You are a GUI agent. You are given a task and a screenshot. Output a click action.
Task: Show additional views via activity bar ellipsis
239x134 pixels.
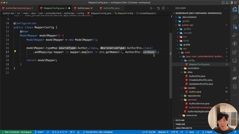(235, 95)
